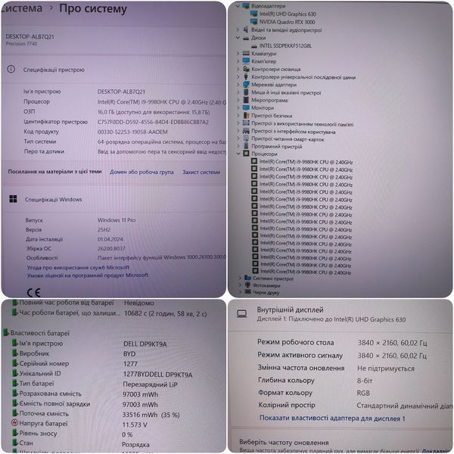The image size is (454, 454).
Task: Click the Специфікації пристрою section header
Action: [54, 70]
